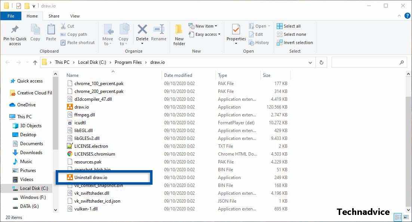The width and height of the screenshot is (412, 222).
Task: Sort by the Date modified column
Action: 178,75
